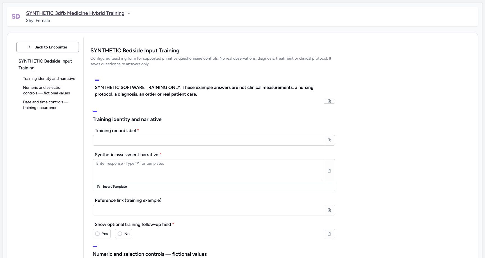485x258 pixels.
Task: Focus the Reference link input field
Action: tap(208, 210)
